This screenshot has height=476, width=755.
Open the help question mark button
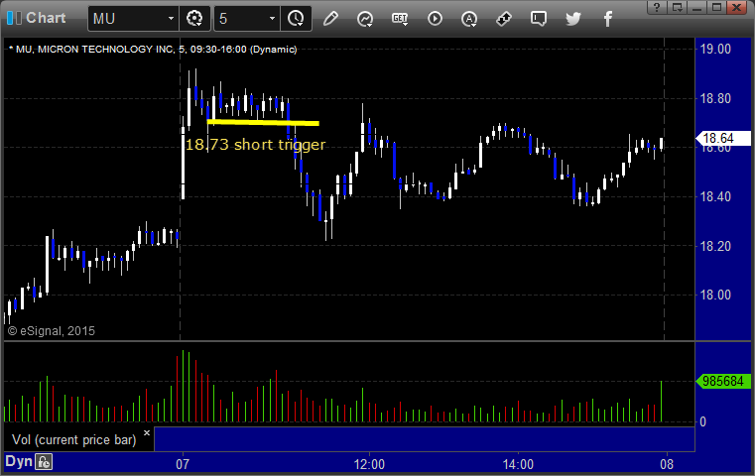pos(657,7)
